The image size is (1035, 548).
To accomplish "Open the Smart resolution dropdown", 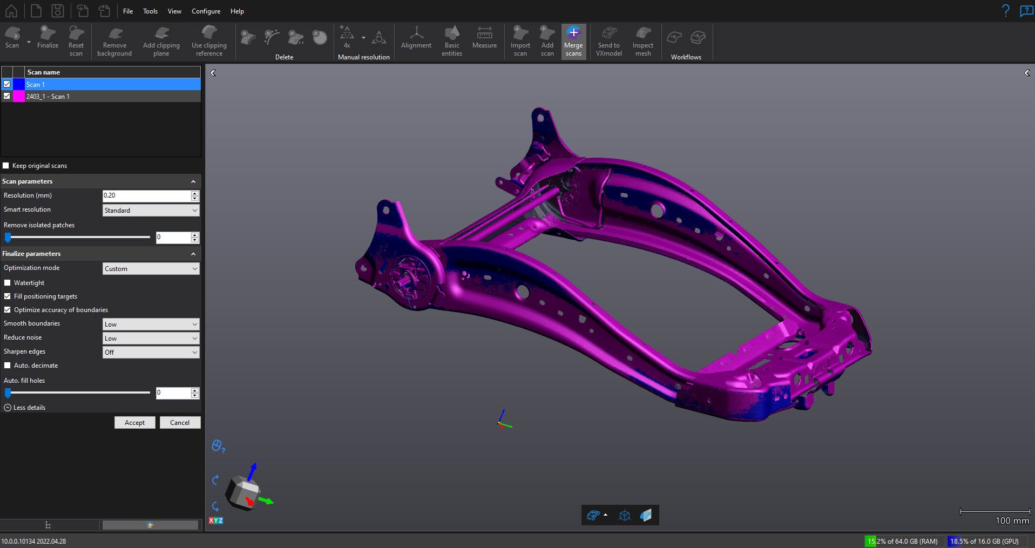I will (151, 211).
